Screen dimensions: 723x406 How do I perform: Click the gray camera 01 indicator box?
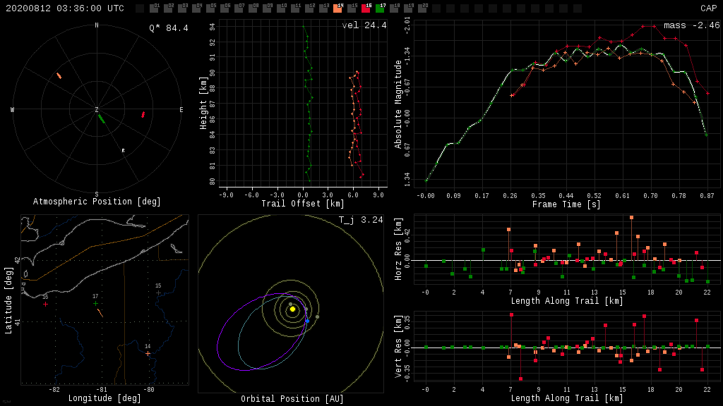[154, 9]
